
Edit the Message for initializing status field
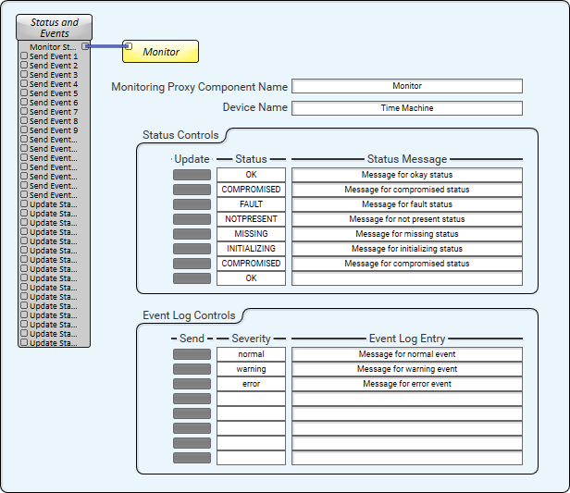coord(407,249)
